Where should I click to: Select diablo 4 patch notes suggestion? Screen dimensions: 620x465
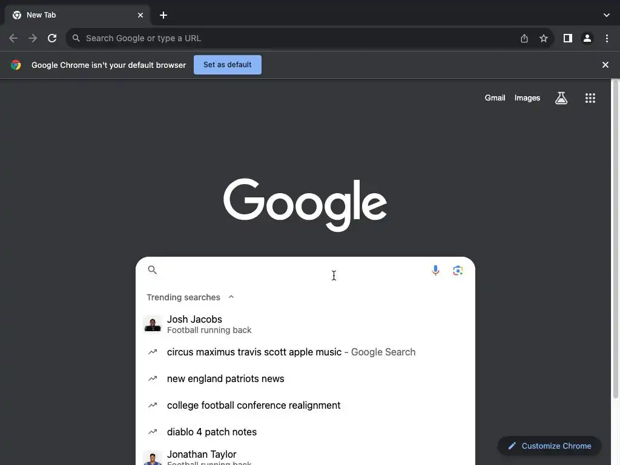coord(305,432)
